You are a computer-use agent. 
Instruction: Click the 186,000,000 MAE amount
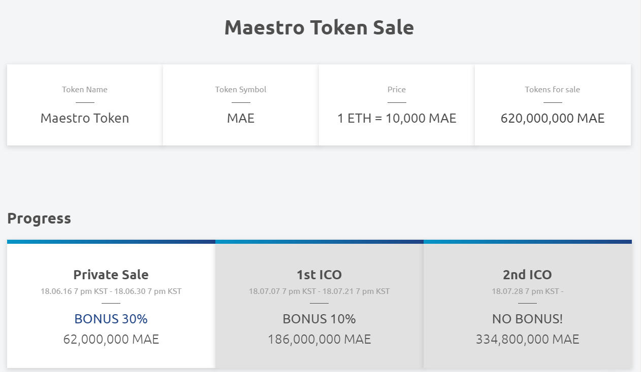(x=319, y=339)
